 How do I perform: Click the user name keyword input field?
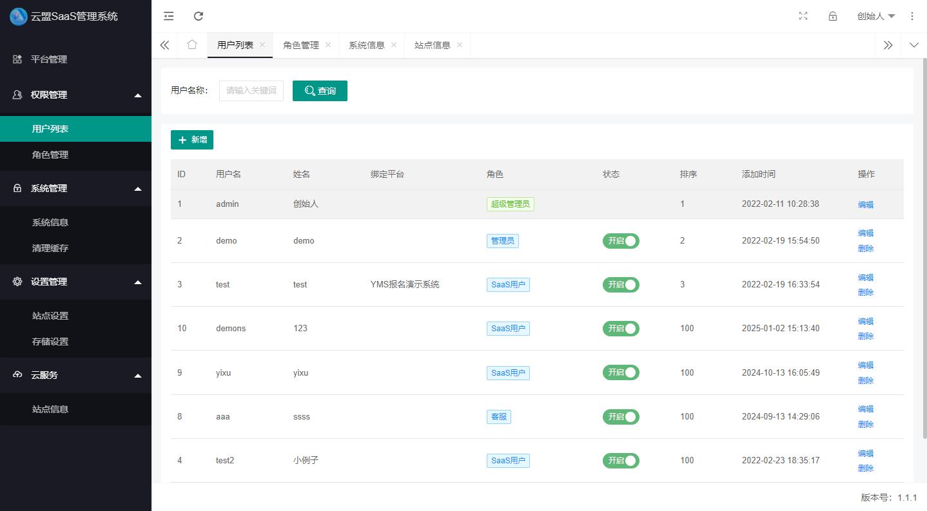251,90
